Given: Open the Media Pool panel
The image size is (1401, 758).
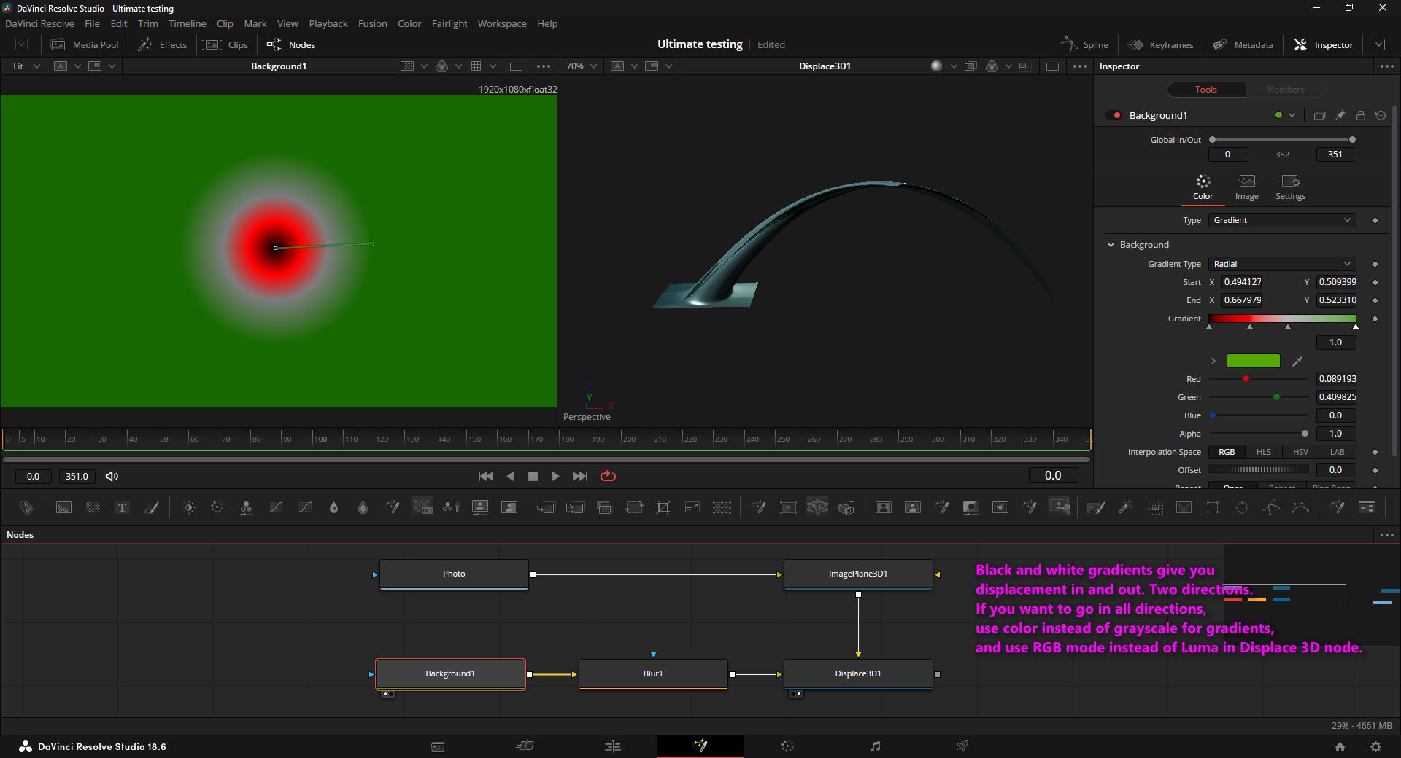Looking at the screenshot, I should click(84, 44).
